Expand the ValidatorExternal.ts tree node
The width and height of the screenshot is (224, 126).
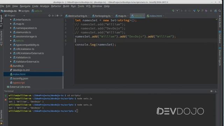[x=11, y=62]
